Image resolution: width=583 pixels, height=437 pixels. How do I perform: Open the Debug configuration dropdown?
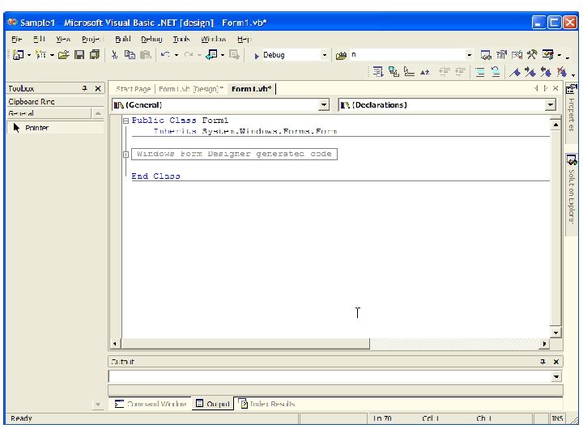coord(324,55)
